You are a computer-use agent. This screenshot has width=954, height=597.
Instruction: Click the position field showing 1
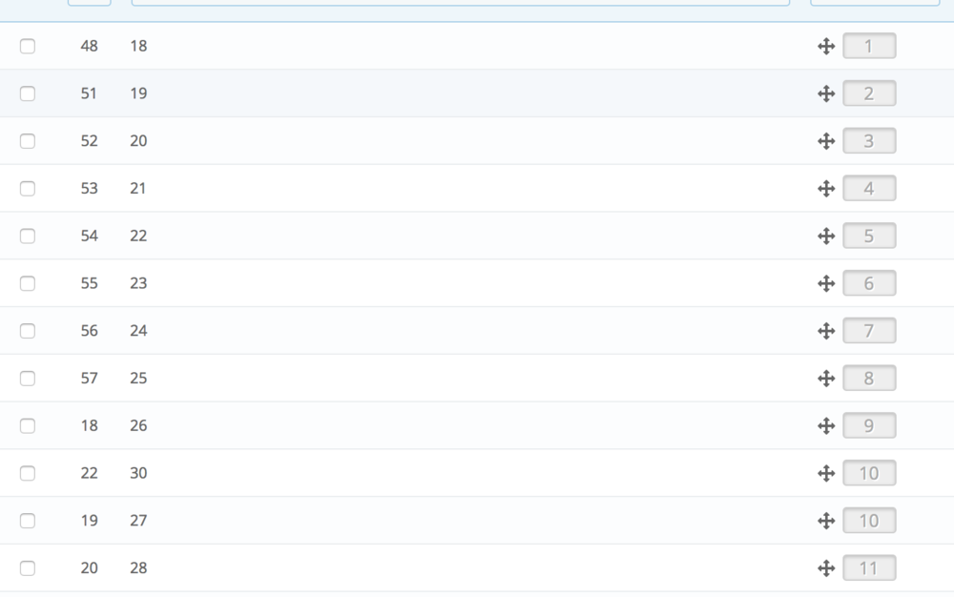coord(869,46)
